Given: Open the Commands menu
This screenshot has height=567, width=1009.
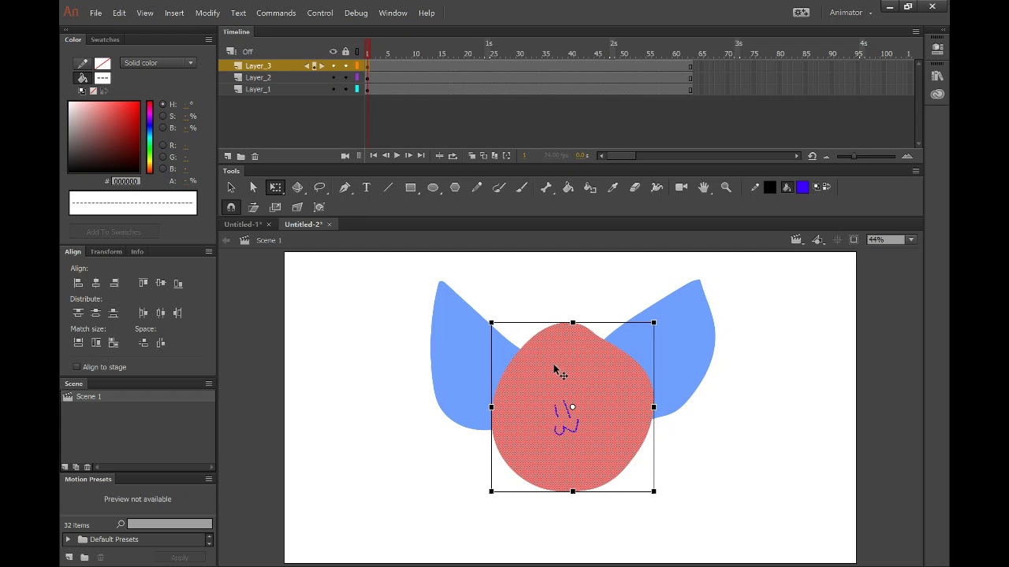Looking at the screenshot, I should 276,13.
